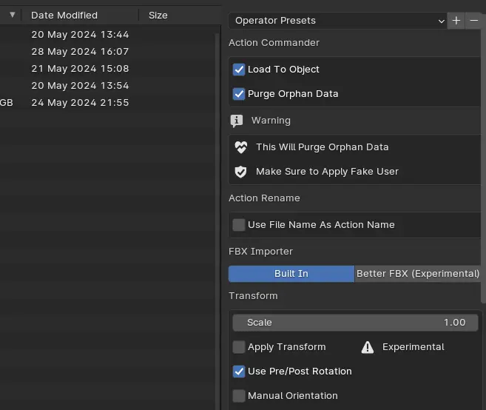Enable the Manual Orientation checkbox
The image size is (486, 410).
(239, 396)
